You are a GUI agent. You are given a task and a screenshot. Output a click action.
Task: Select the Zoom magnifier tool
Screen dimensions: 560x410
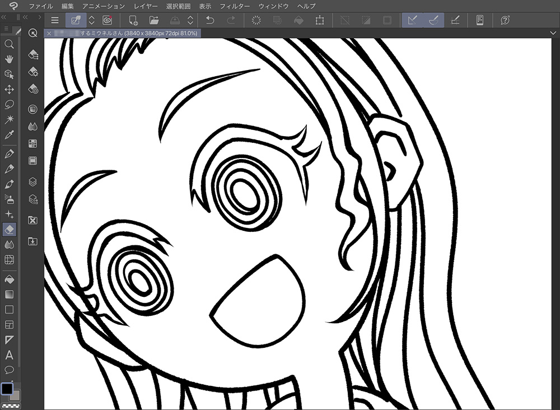(10, 44)
